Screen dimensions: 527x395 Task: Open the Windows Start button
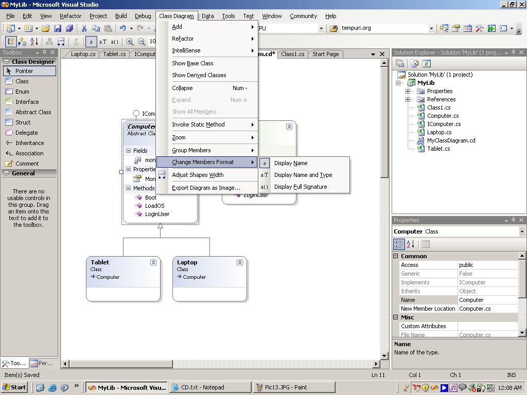tap(14, 387)
